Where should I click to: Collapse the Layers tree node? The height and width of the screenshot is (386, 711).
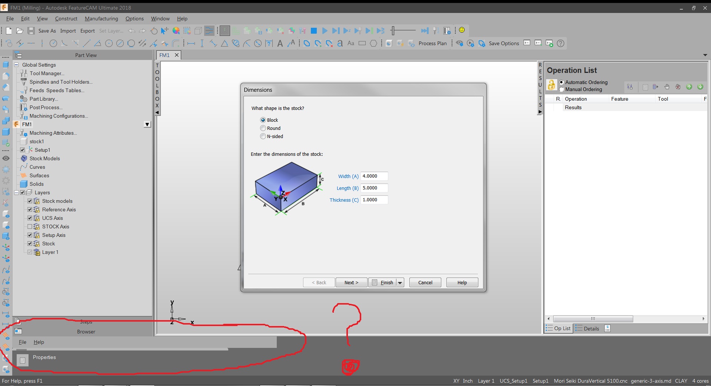tap(16, 192)
